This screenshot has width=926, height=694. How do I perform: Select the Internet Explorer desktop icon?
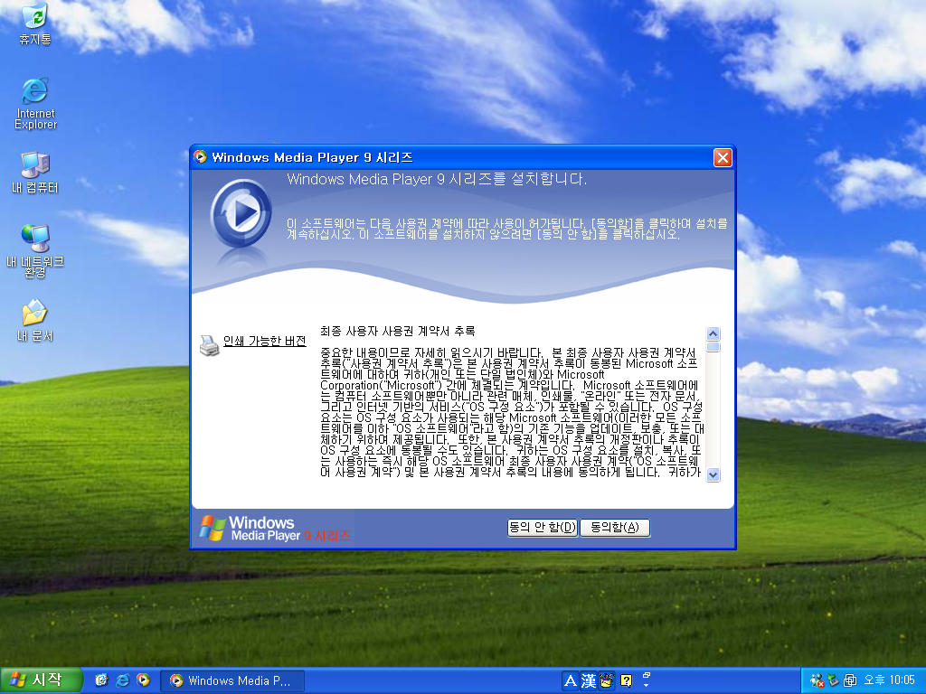pos(35,103)
